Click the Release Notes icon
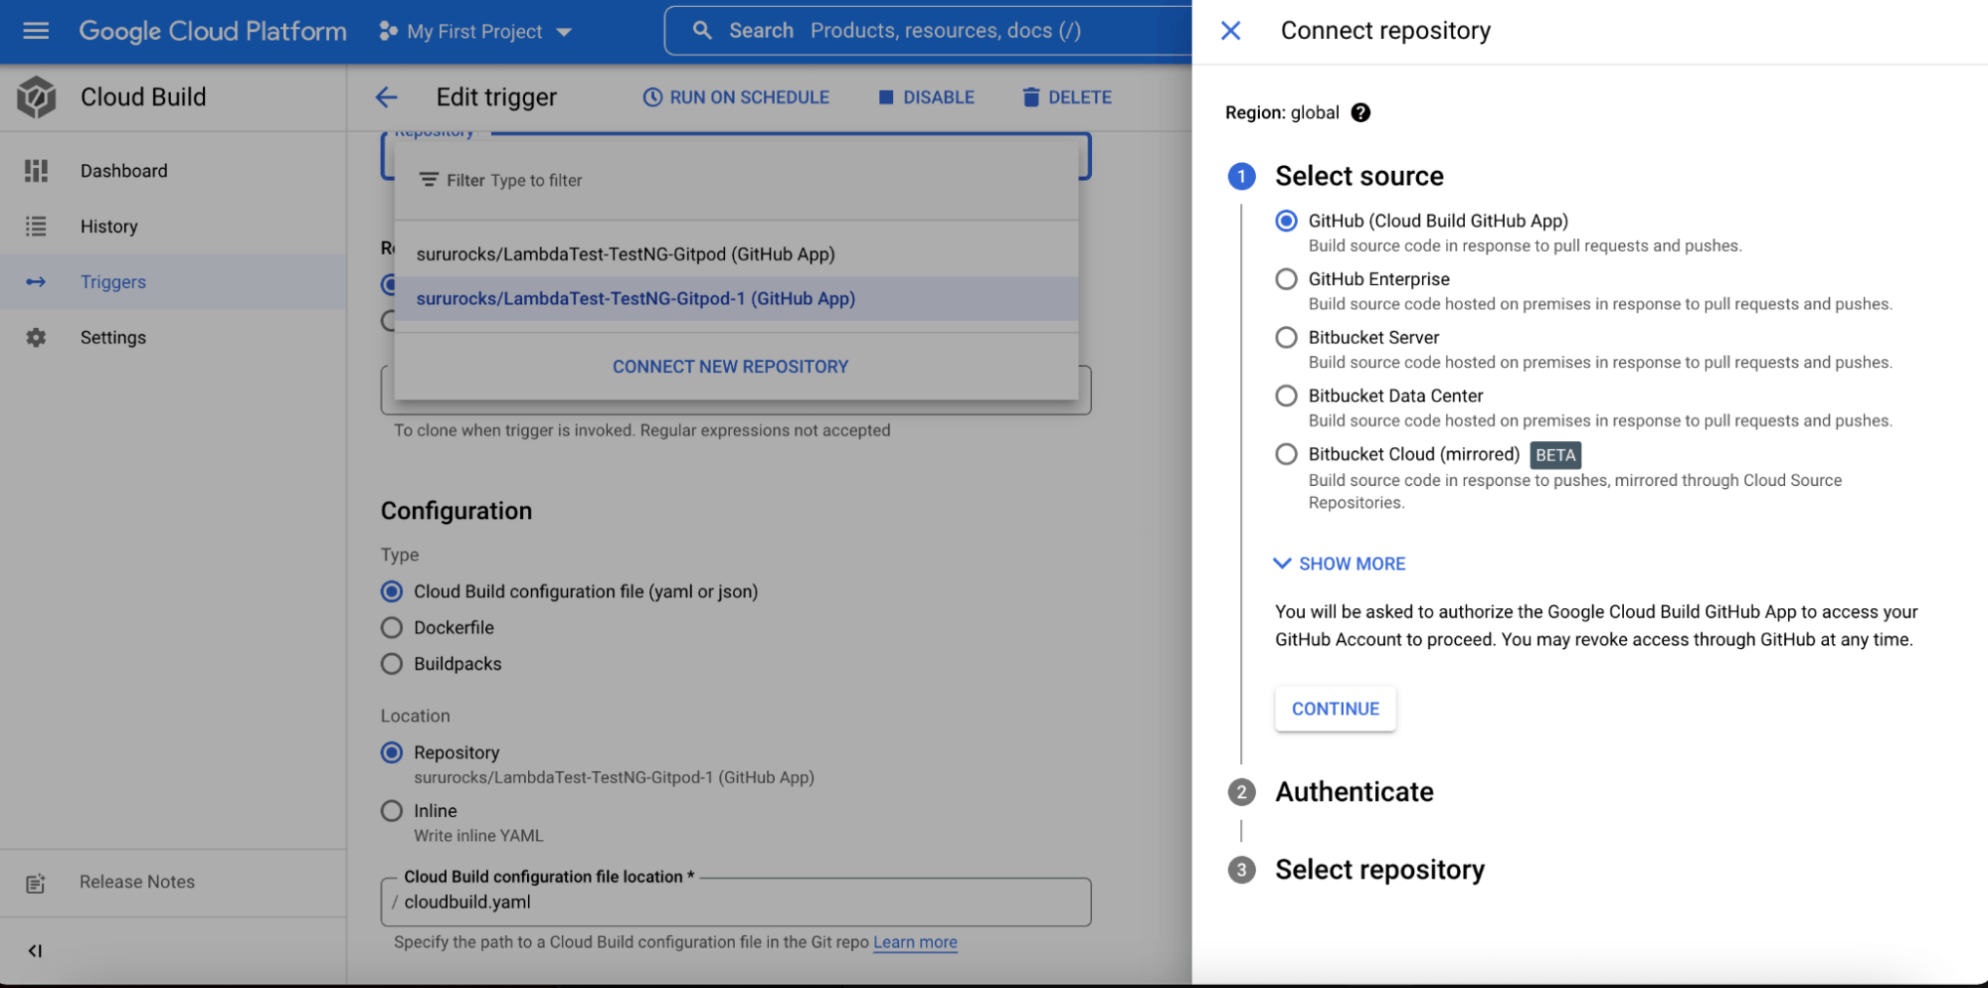 click(36, 882)
